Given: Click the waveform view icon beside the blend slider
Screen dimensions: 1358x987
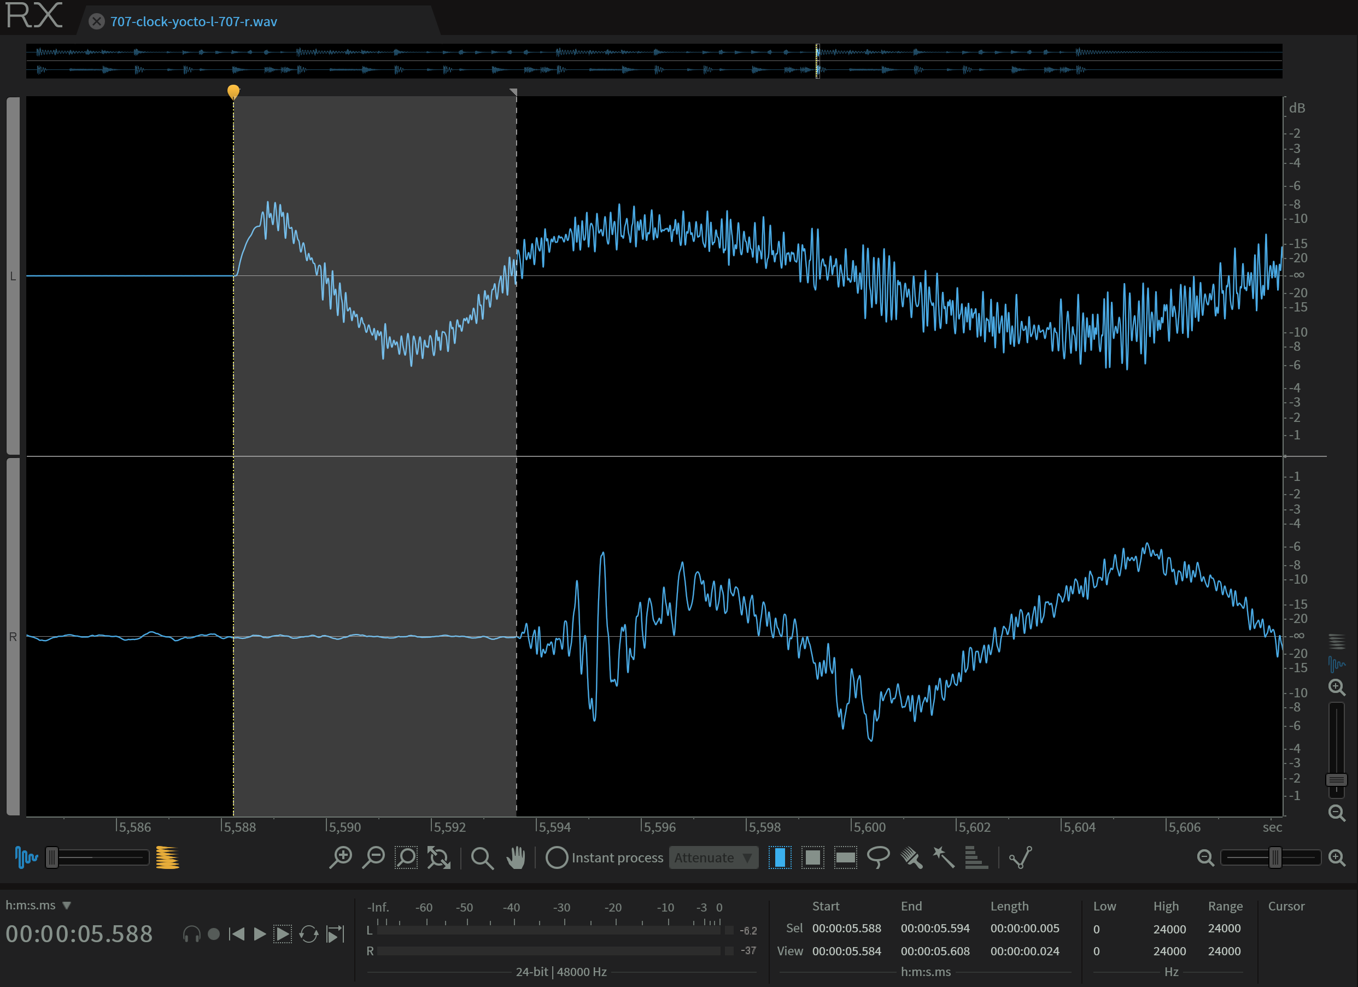Looking at the screenshot, I should 26,857.
